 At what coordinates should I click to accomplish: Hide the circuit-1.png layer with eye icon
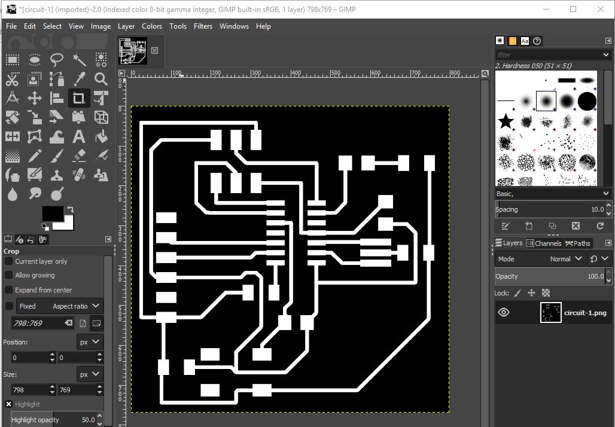[x=504, y=313]
